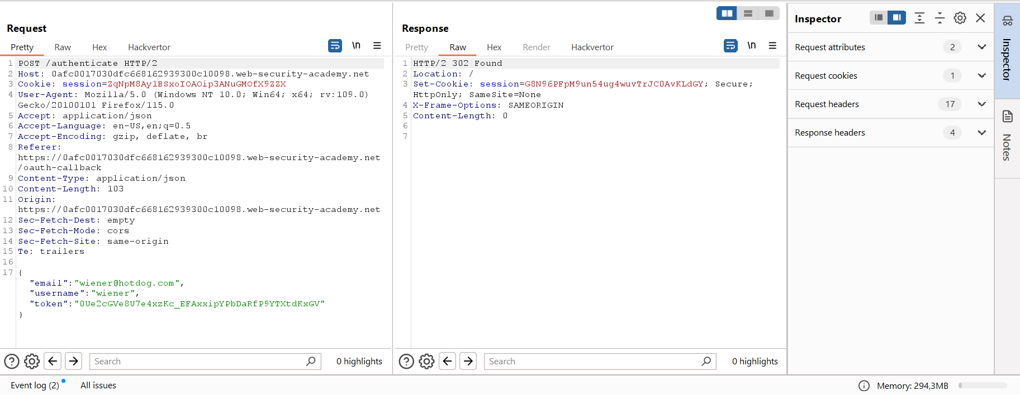The height and width of the screenshot is (395, 1020).
Task: Click Request headers count badge 17
Action: pyautogui.click(x=950, y=104)
